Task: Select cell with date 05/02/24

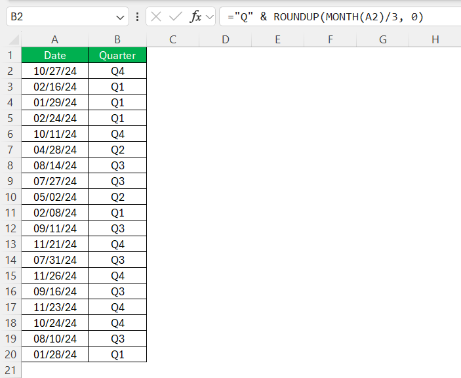Action: pos(54,197)
